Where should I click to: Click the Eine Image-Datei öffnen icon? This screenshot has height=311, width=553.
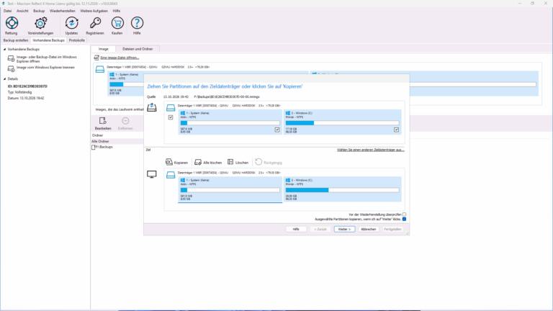[96, 58]
